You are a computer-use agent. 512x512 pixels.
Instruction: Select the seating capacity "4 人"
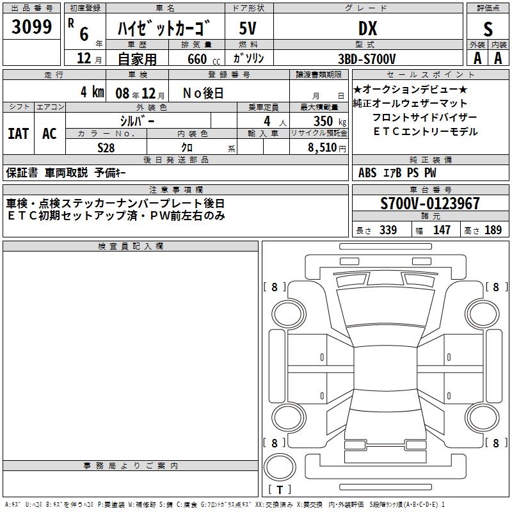click(275, 121)
